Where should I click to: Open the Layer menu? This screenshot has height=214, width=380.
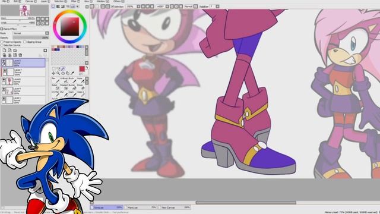tap(45, 1)
